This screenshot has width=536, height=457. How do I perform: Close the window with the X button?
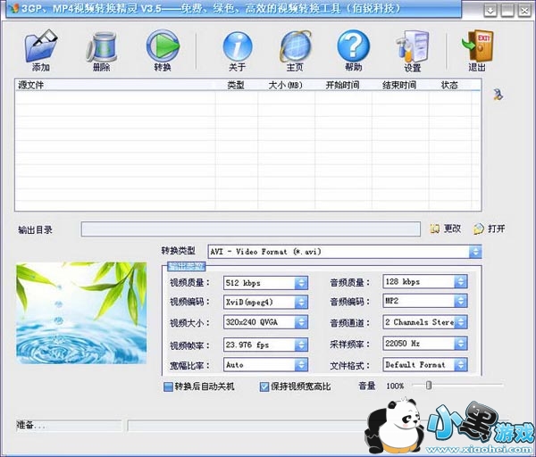[524, 10]
